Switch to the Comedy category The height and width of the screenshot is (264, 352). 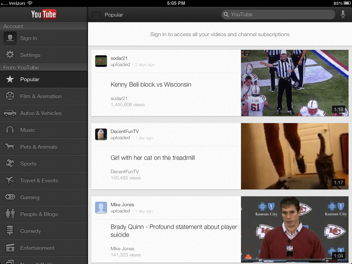click(31, 231)
